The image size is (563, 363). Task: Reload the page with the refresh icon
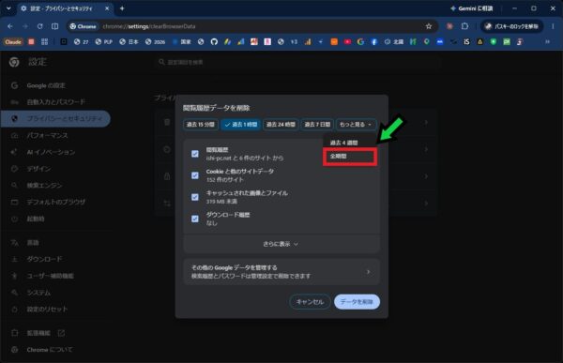(39, 26)
